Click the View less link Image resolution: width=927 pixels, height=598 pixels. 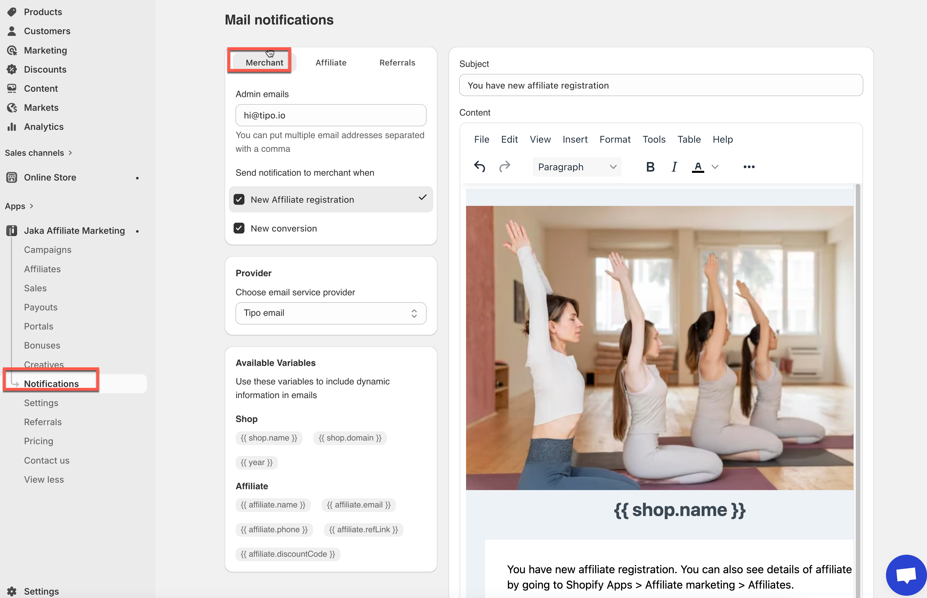point(44,479)
